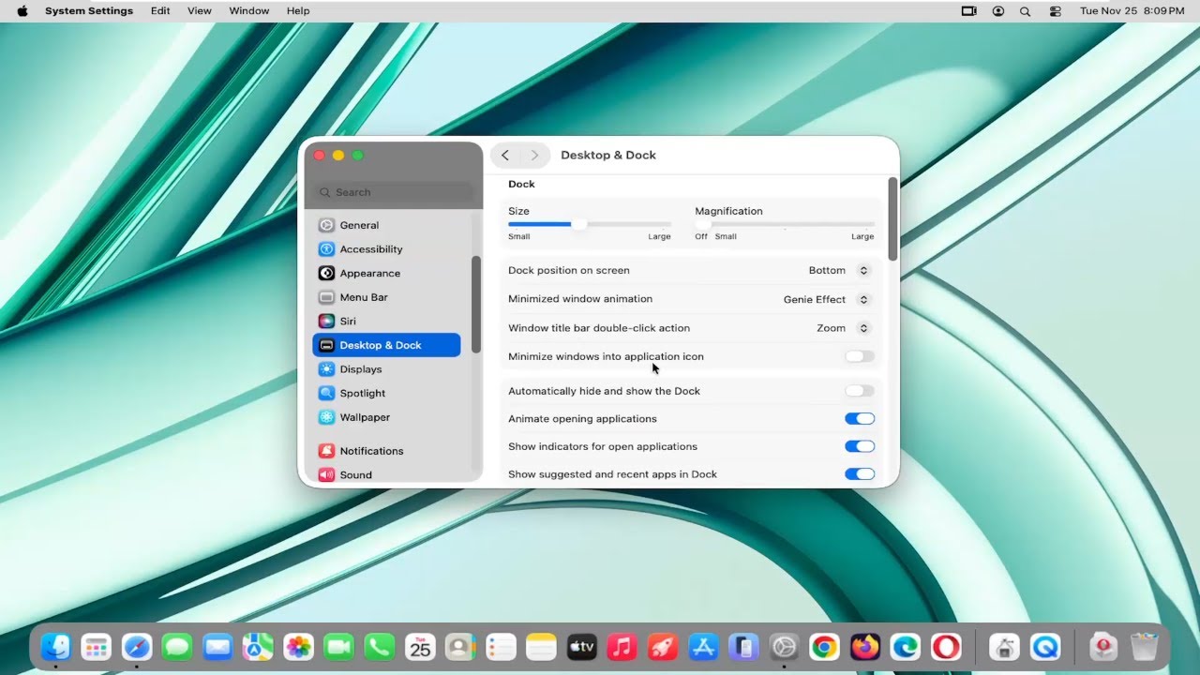Select Appearance in the sidebar
Viewport: 1200px width, 675px height.
click(386, 273)
